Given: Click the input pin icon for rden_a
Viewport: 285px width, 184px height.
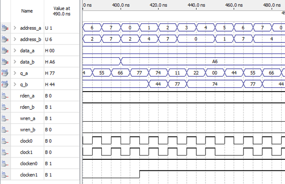Looking at the screenshot, I should point(5,95).
